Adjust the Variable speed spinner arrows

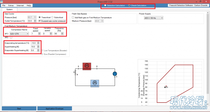[x=51, y=34]
